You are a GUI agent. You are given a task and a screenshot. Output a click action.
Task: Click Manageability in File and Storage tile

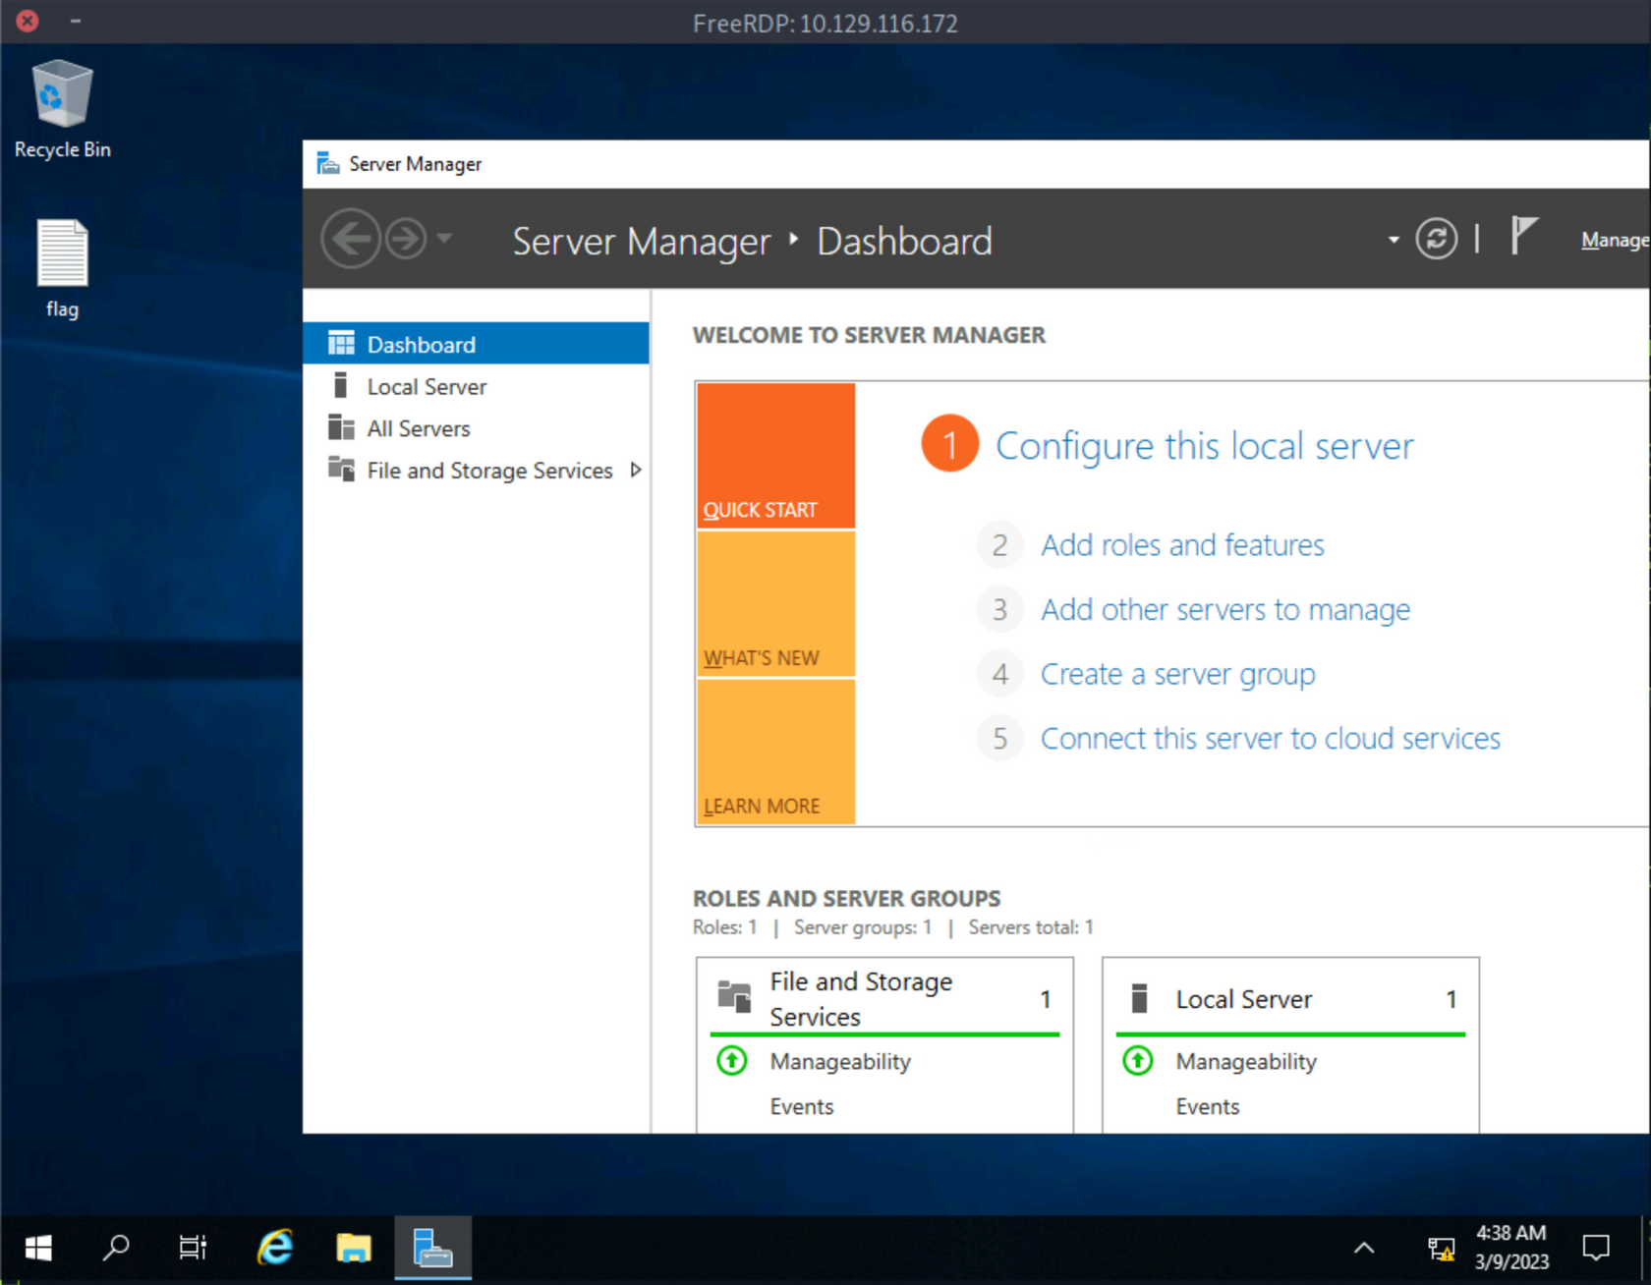coord(840,1062)
